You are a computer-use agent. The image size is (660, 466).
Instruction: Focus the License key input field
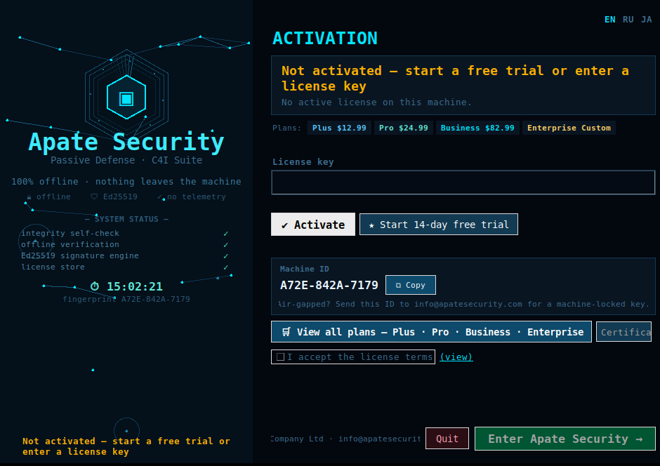pos(463,182)
